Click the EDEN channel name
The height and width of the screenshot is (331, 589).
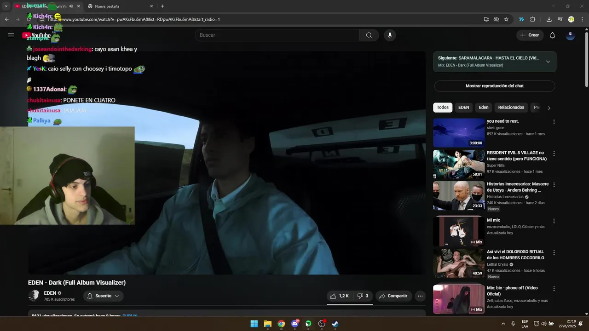tap(50, 293)
